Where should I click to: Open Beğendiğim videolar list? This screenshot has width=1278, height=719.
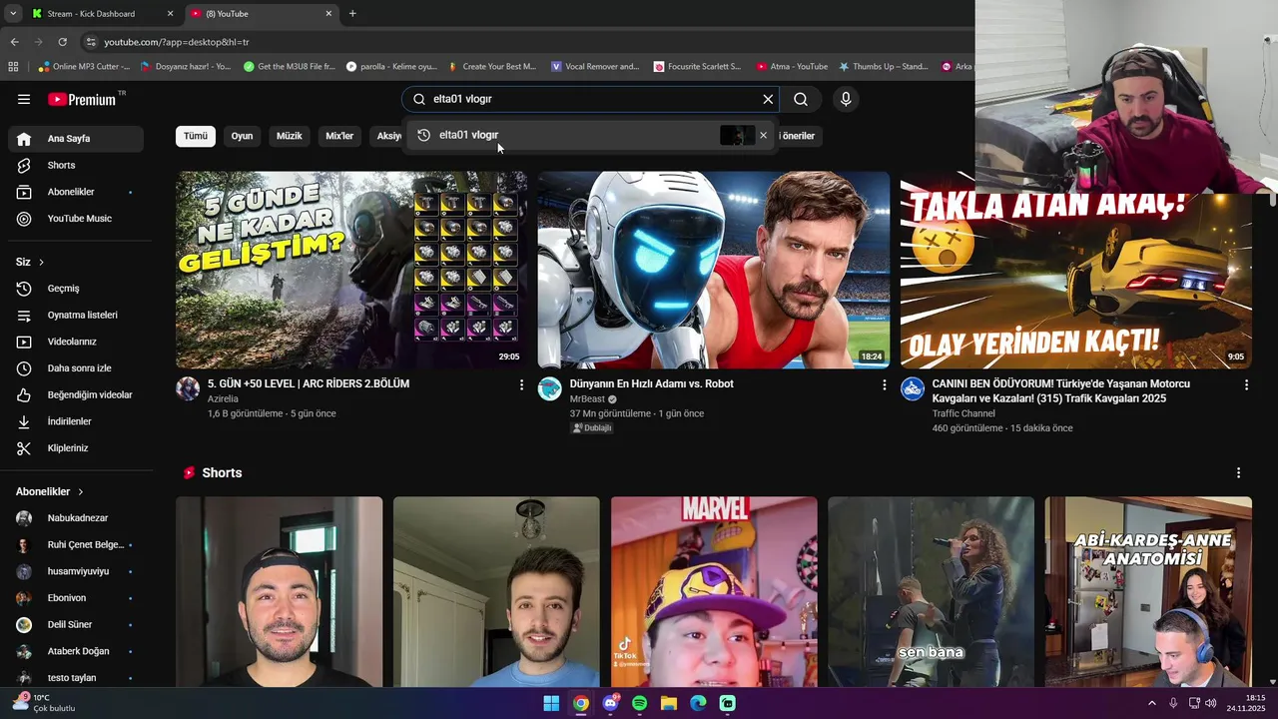(x=76, y=394)
